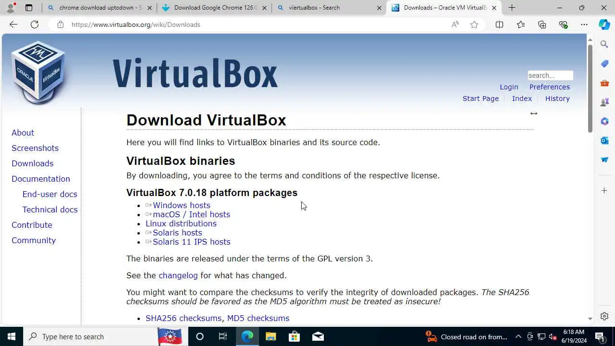615x346 pixels.
Task: Open the Index link
Action: [x=522, y=99]
